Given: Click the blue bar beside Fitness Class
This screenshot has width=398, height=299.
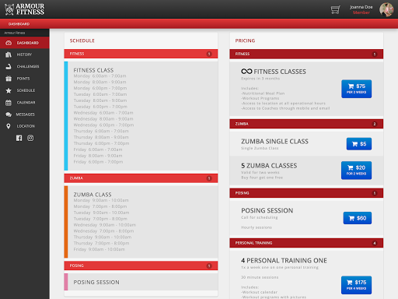Looking at the screenshot, I should click(66, 116).
